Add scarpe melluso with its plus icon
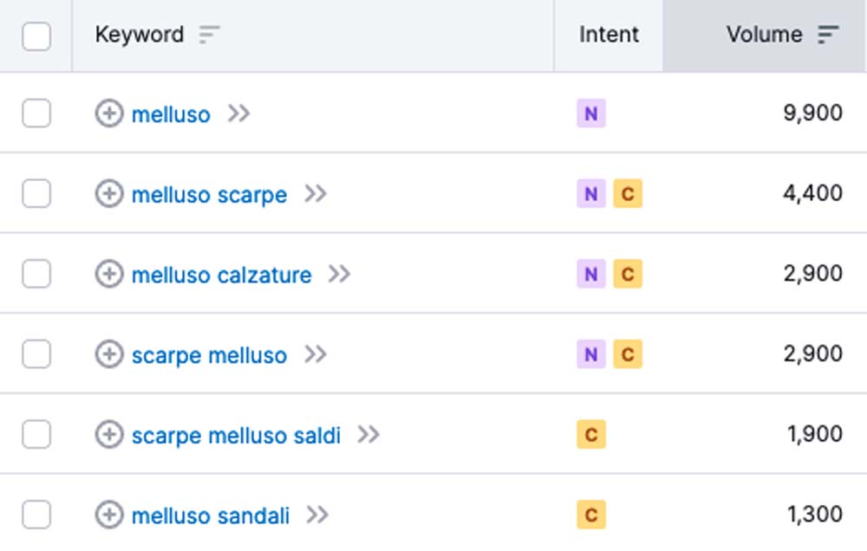Screen dimensions: 867x551 108,354
